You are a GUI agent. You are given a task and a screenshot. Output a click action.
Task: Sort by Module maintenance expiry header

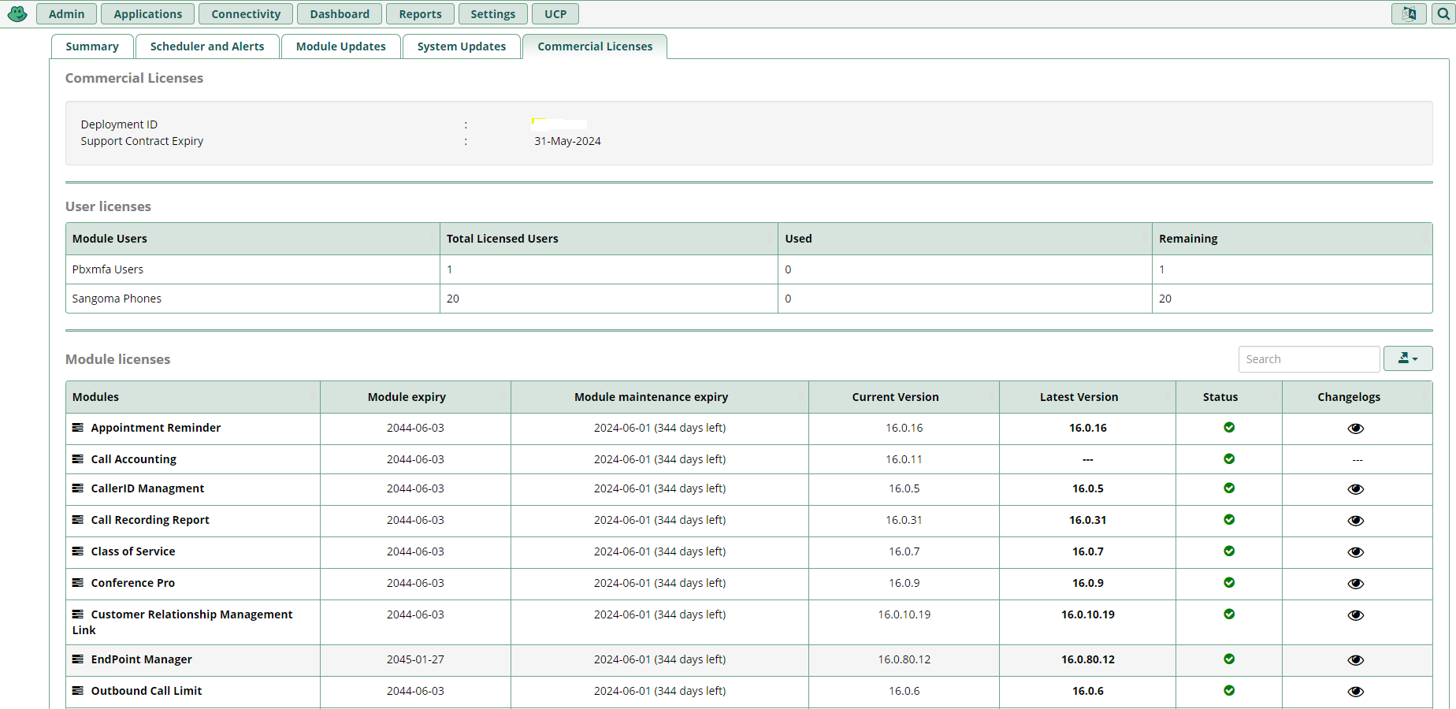659,397
